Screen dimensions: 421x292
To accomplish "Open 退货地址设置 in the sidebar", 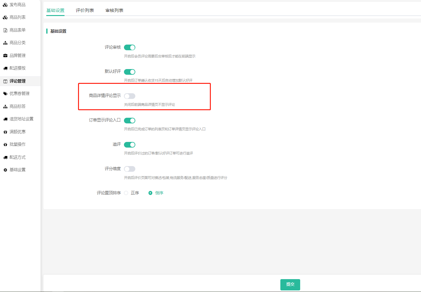I will click(x=21, y=119).
